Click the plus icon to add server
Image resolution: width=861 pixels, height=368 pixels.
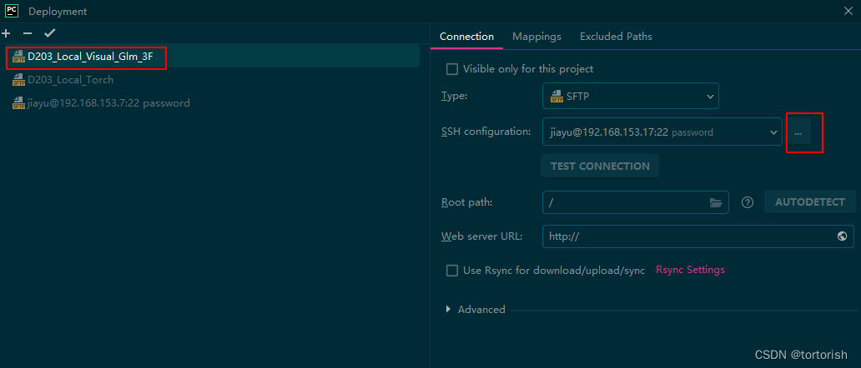coord(7,33)
